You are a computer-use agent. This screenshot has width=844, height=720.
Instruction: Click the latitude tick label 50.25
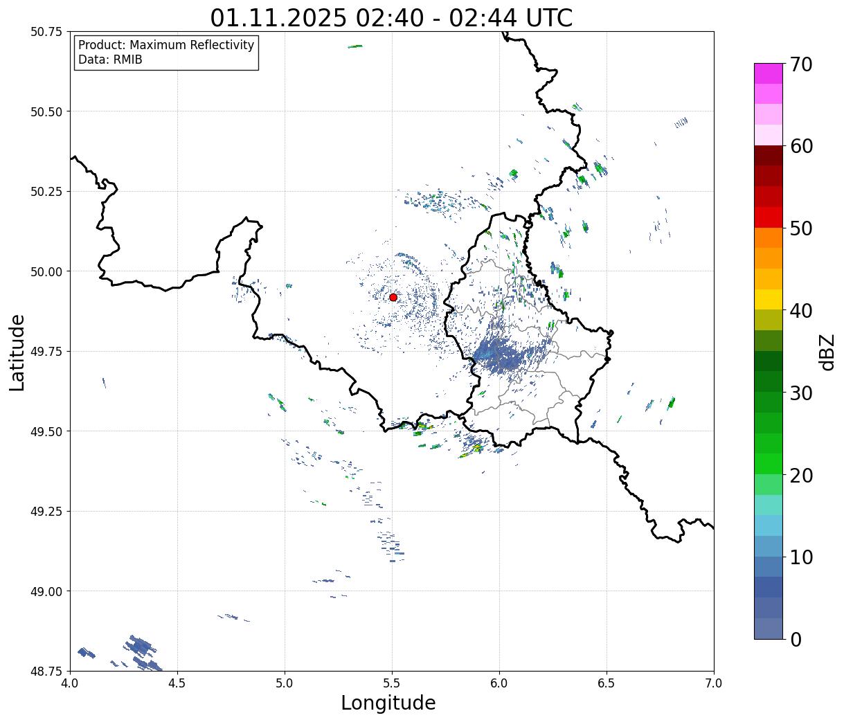[46, 192]
